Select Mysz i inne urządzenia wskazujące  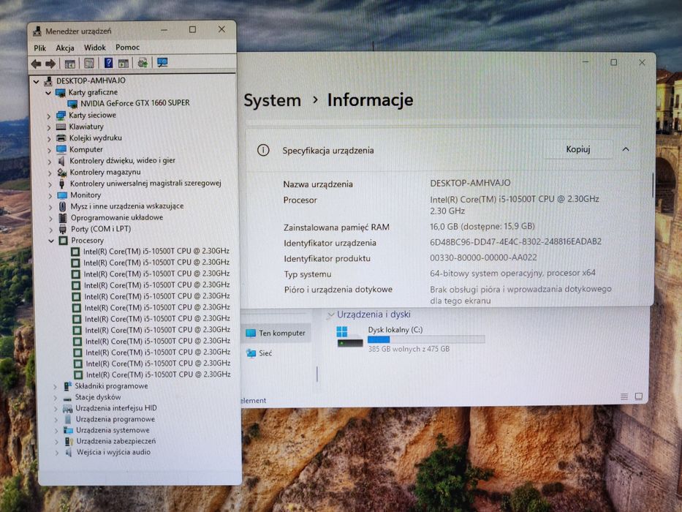(x=126, y=206)
